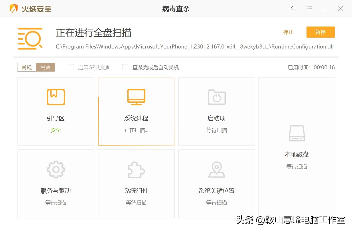
Task: Switch scan speed to 常规 mode
Action: 27,67
